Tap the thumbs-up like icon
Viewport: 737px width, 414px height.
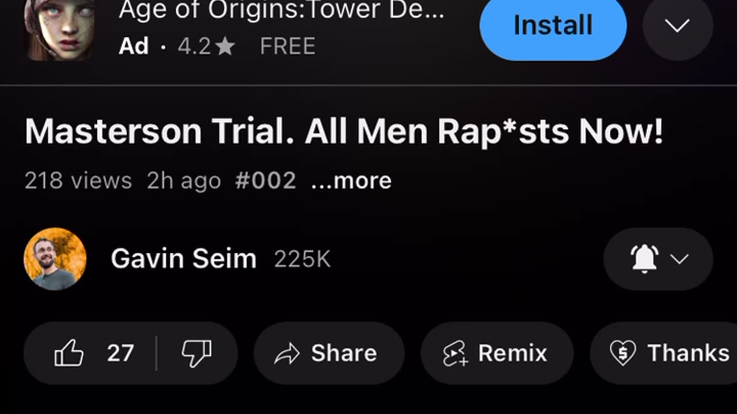[69, 353]
